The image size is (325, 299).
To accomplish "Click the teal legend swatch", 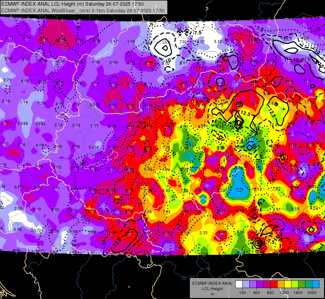I will tap(309, 284).
